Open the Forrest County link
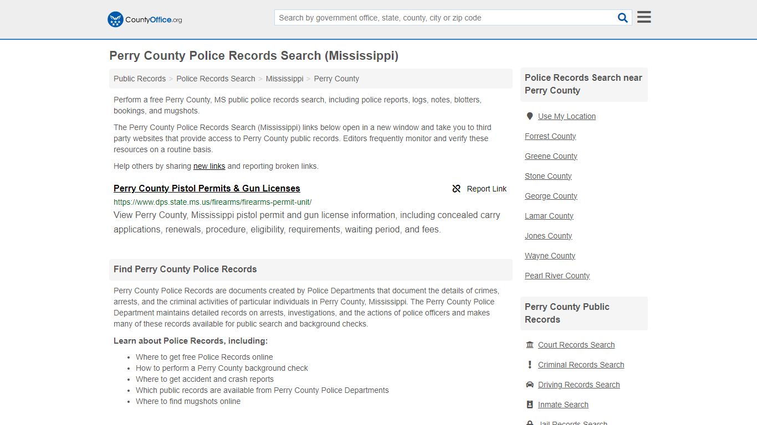 (550, 136)
